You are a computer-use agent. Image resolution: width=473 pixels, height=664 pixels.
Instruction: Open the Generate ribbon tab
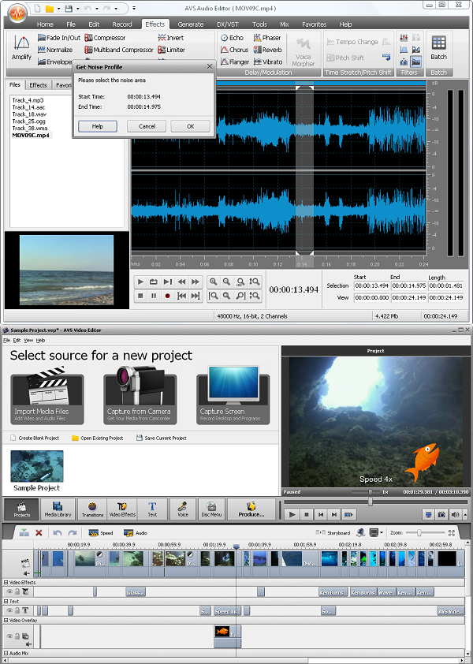(x=191, y=24)
